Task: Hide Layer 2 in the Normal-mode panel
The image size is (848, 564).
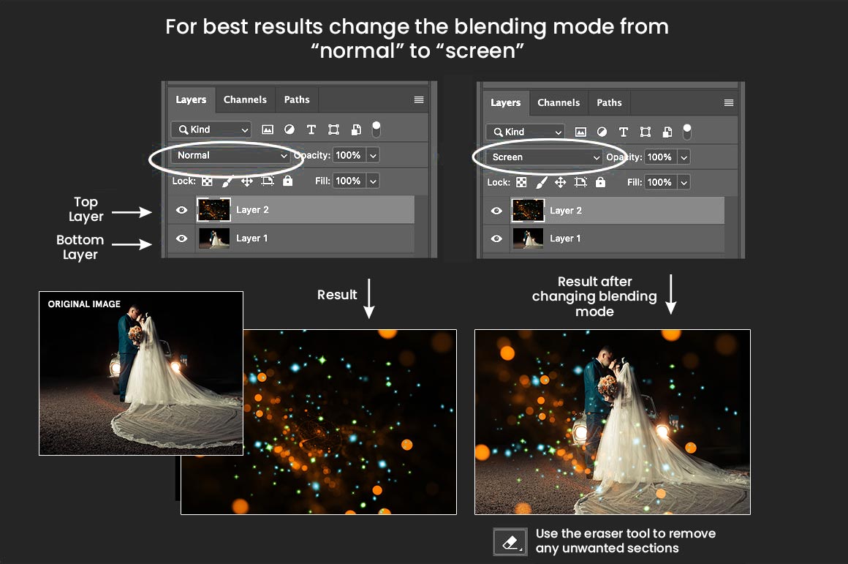Action: (x=182, y=210)
